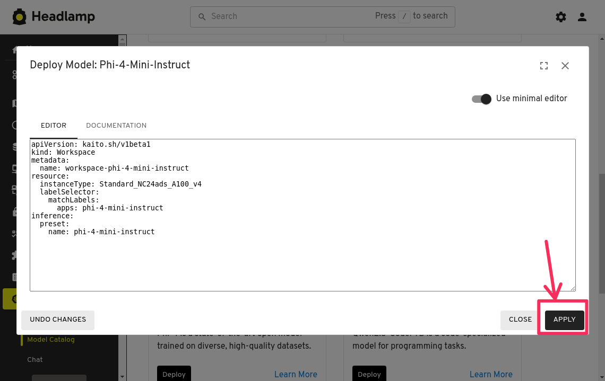Select the Editor tab
Image resolution: width=605 pixels, height=381 pixels.
[x=54, y=126]
